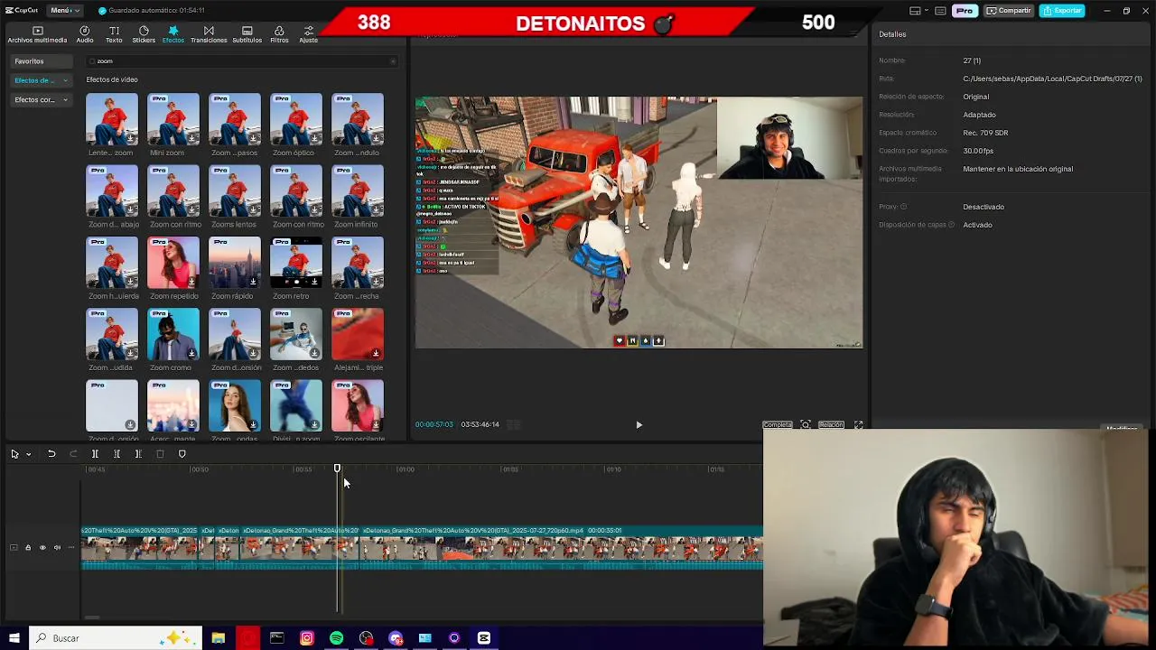Select the Zoom retro effect

pos(296,263)
